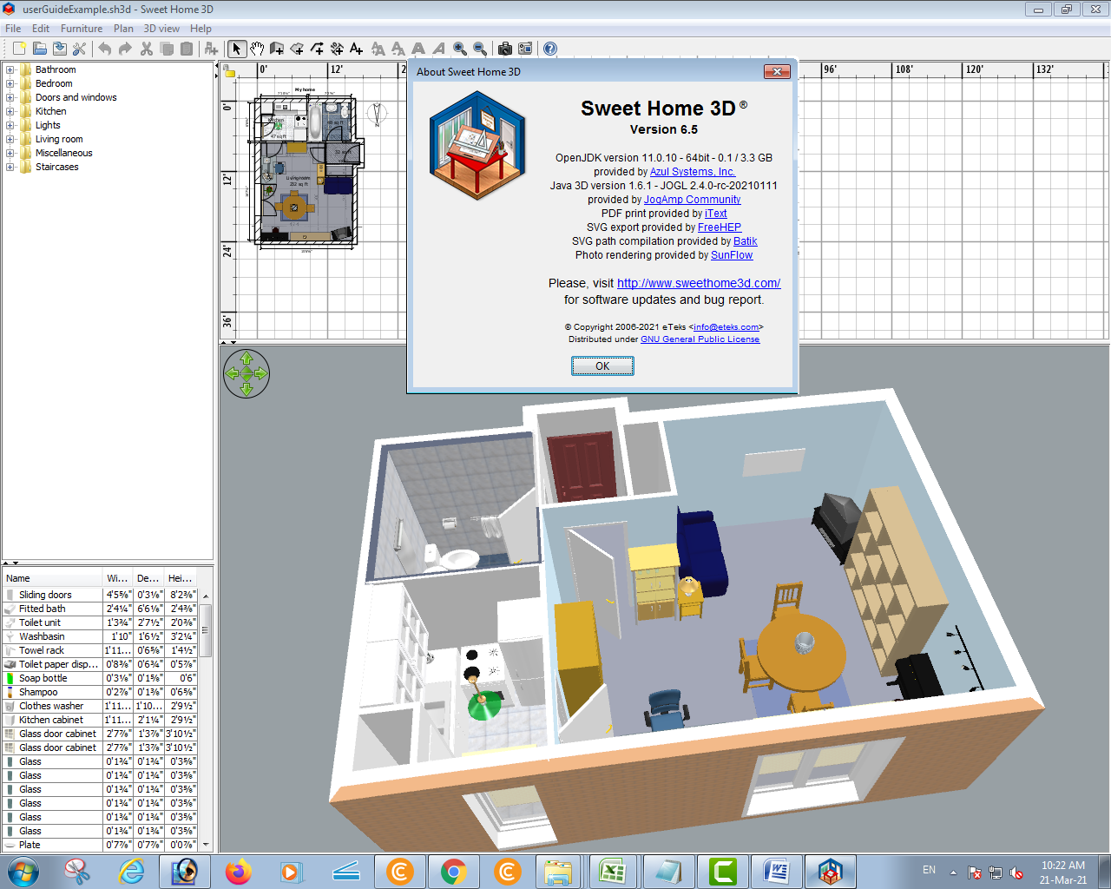Image resolution: width=1111 pixels, height=889 pixels.
Task: Open Google Chrome from the taskbar
Action: click(453, 871)
